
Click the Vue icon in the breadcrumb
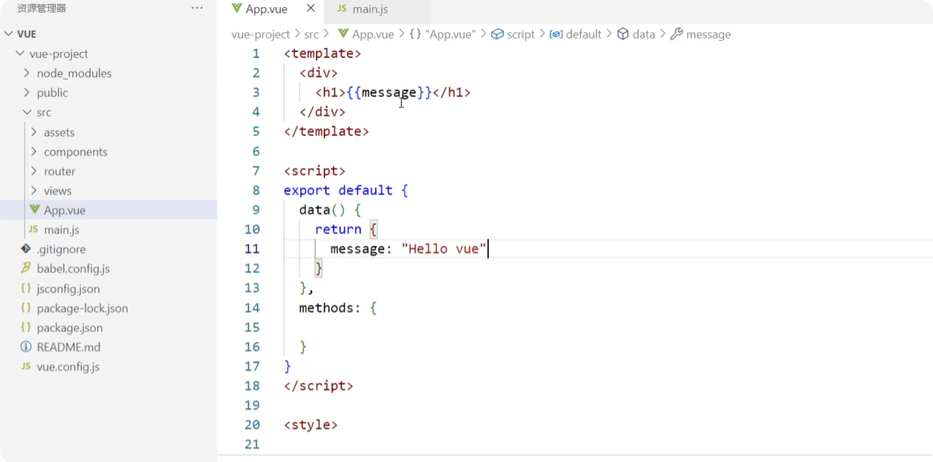[343, 34]
